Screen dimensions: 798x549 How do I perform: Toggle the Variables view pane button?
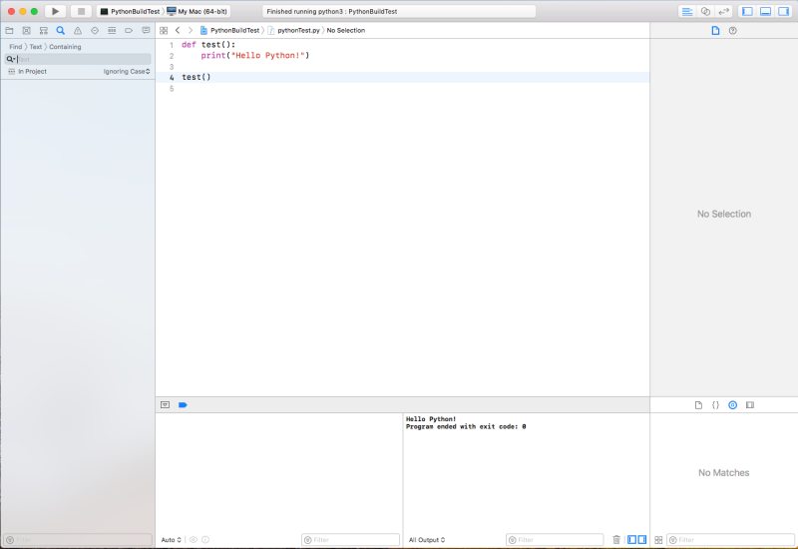(x=631, y=540)
